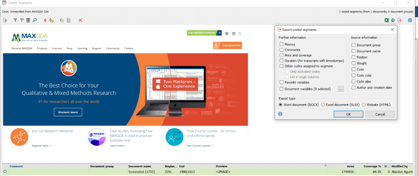Screen dimensions: 418x176
Task: Click the document list overview icon
Action: (x=69, y=20)
